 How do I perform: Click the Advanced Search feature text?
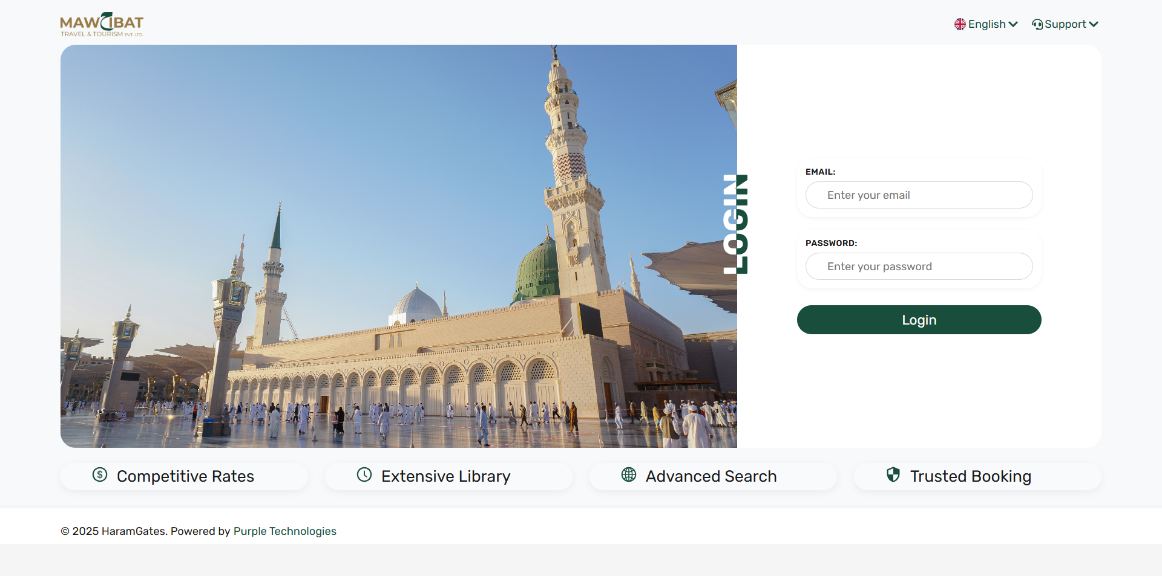click(x=711, y=476)
